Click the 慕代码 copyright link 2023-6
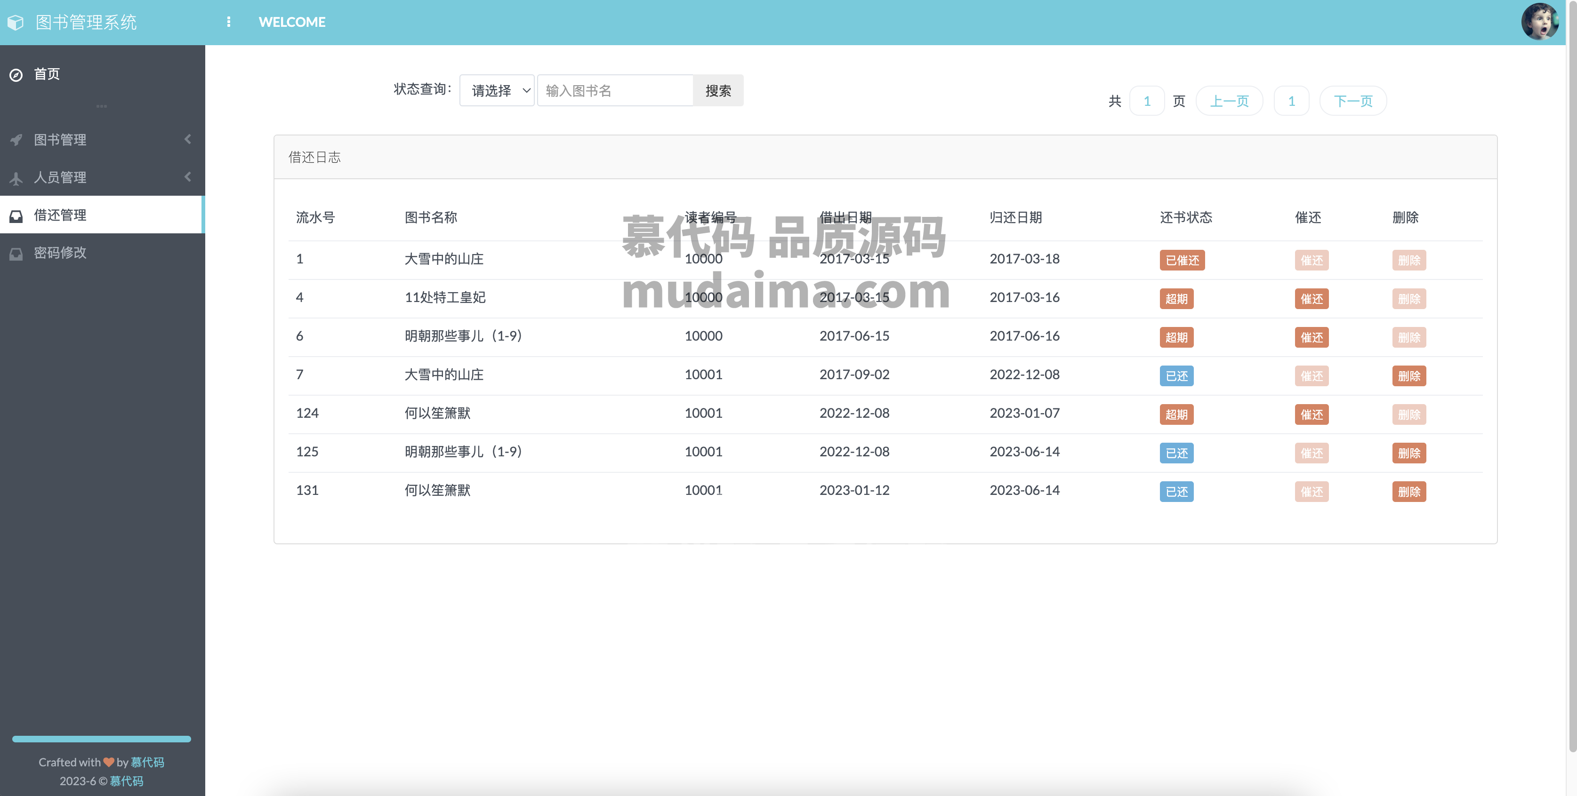The image size is (1577, 796). pos(127,780)
